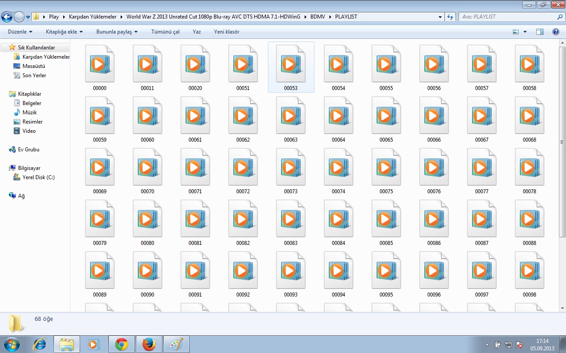Open the network status tray icon
This screenshot has height=353, width=566.
tap(509, 345)
